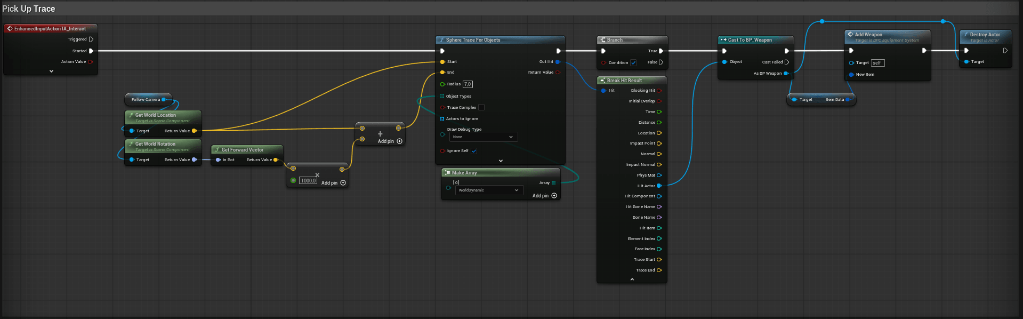Click the Actors to Ignore array pin
This screenshot has height=319, width=1023.
click(442, 119)
